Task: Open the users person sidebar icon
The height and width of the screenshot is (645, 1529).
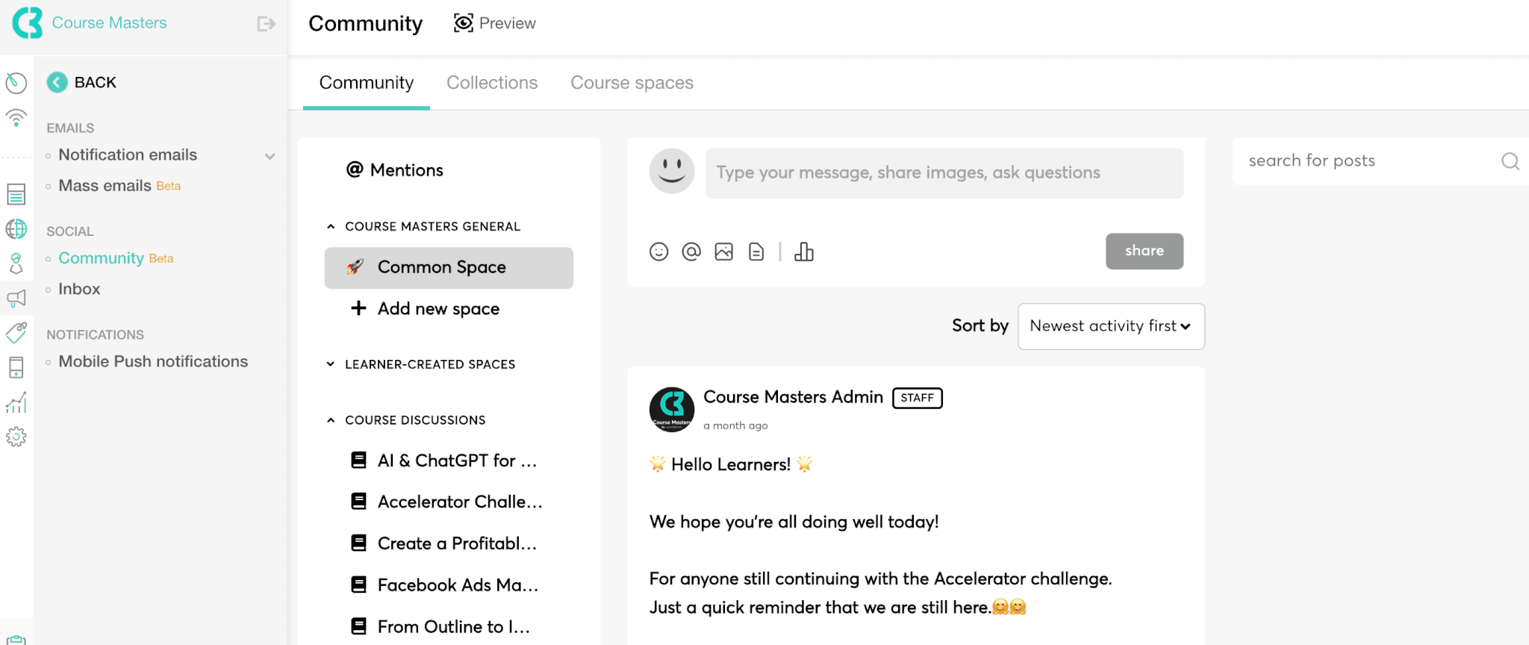Action: [16, 263]
